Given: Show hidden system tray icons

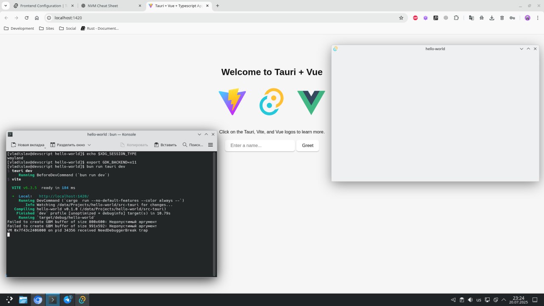Looking at the screenshot, I should tap(504, 300).
